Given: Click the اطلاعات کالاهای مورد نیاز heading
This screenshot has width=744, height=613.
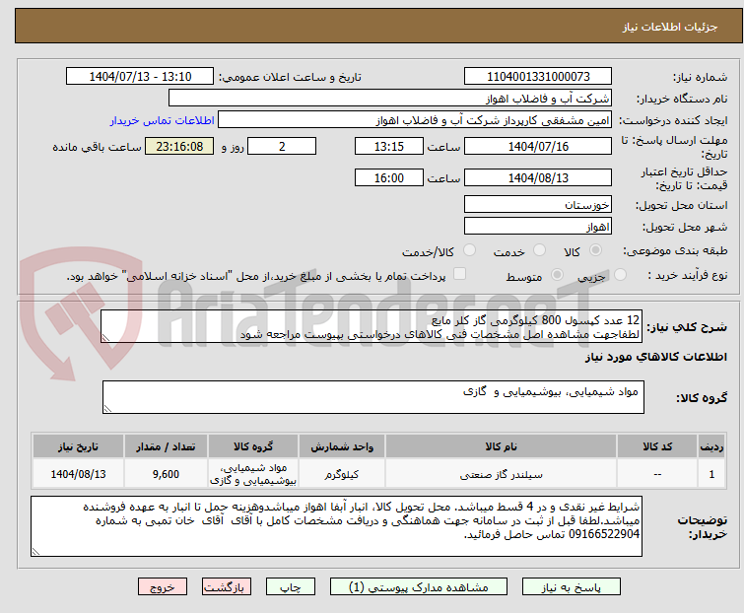Looking at the screenshot, I should (x=655, y=358).
